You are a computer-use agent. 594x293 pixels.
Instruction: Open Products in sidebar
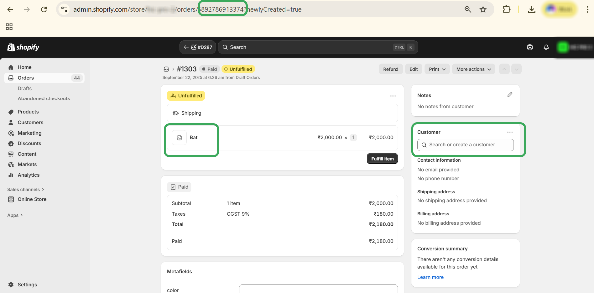[x=28, y=112]
